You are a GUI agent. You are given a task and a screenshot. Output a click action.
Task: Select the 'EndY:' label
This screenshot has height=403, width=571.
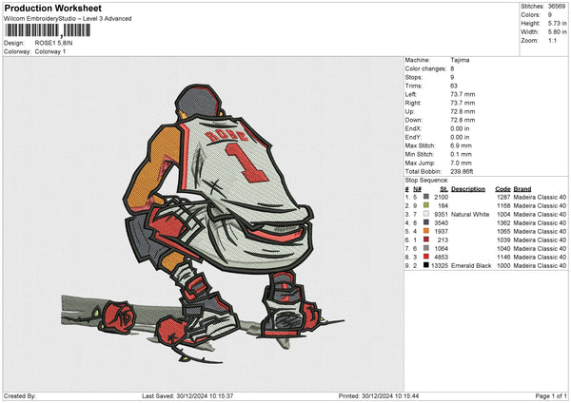413,137
